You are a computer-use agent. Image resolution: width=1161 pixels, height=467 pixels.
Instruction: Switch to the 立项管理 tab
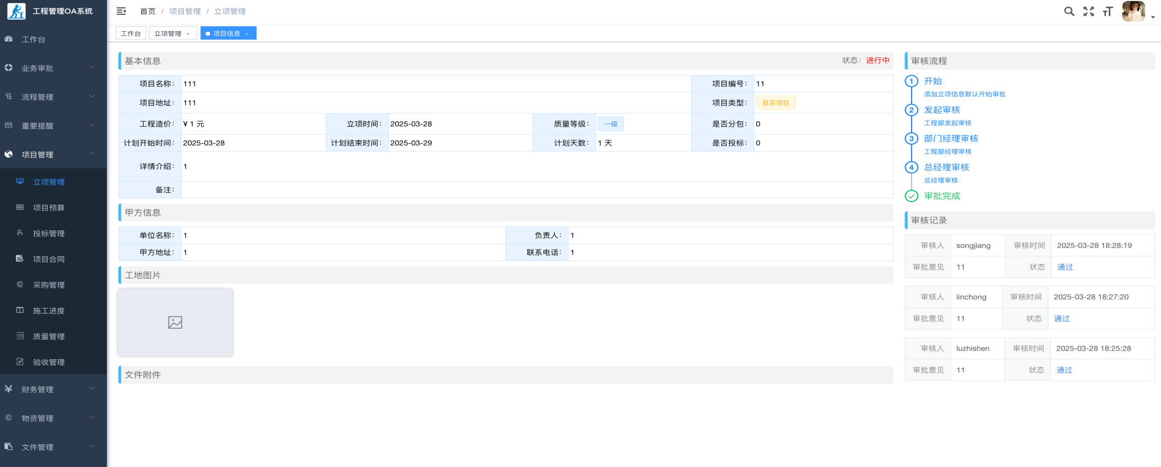167,34
